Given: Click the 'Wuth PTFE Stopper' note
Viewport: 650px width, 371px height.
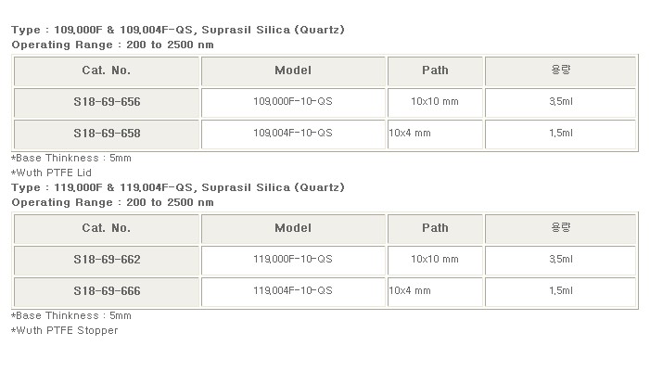Looking at the screenshot, I should pyautogui.click(x=65, y=330).
